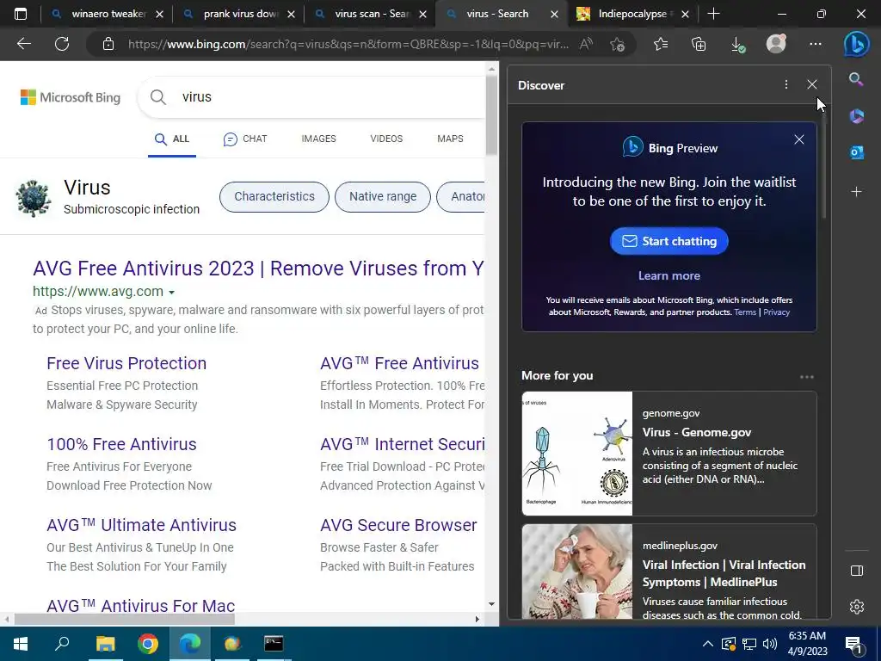Open AVG Secure Browser link
The width and height of the screenshot is (881, 661).
click(x=398, y=525)
